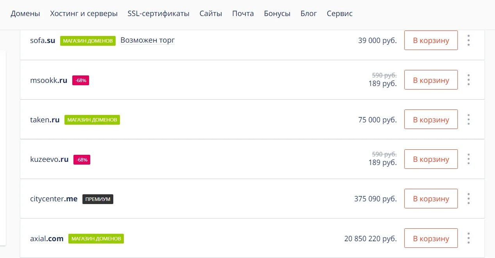495x258 pixels.
Task: Open three-dot menu for citycenter.me
Action: tap(468, 198)
